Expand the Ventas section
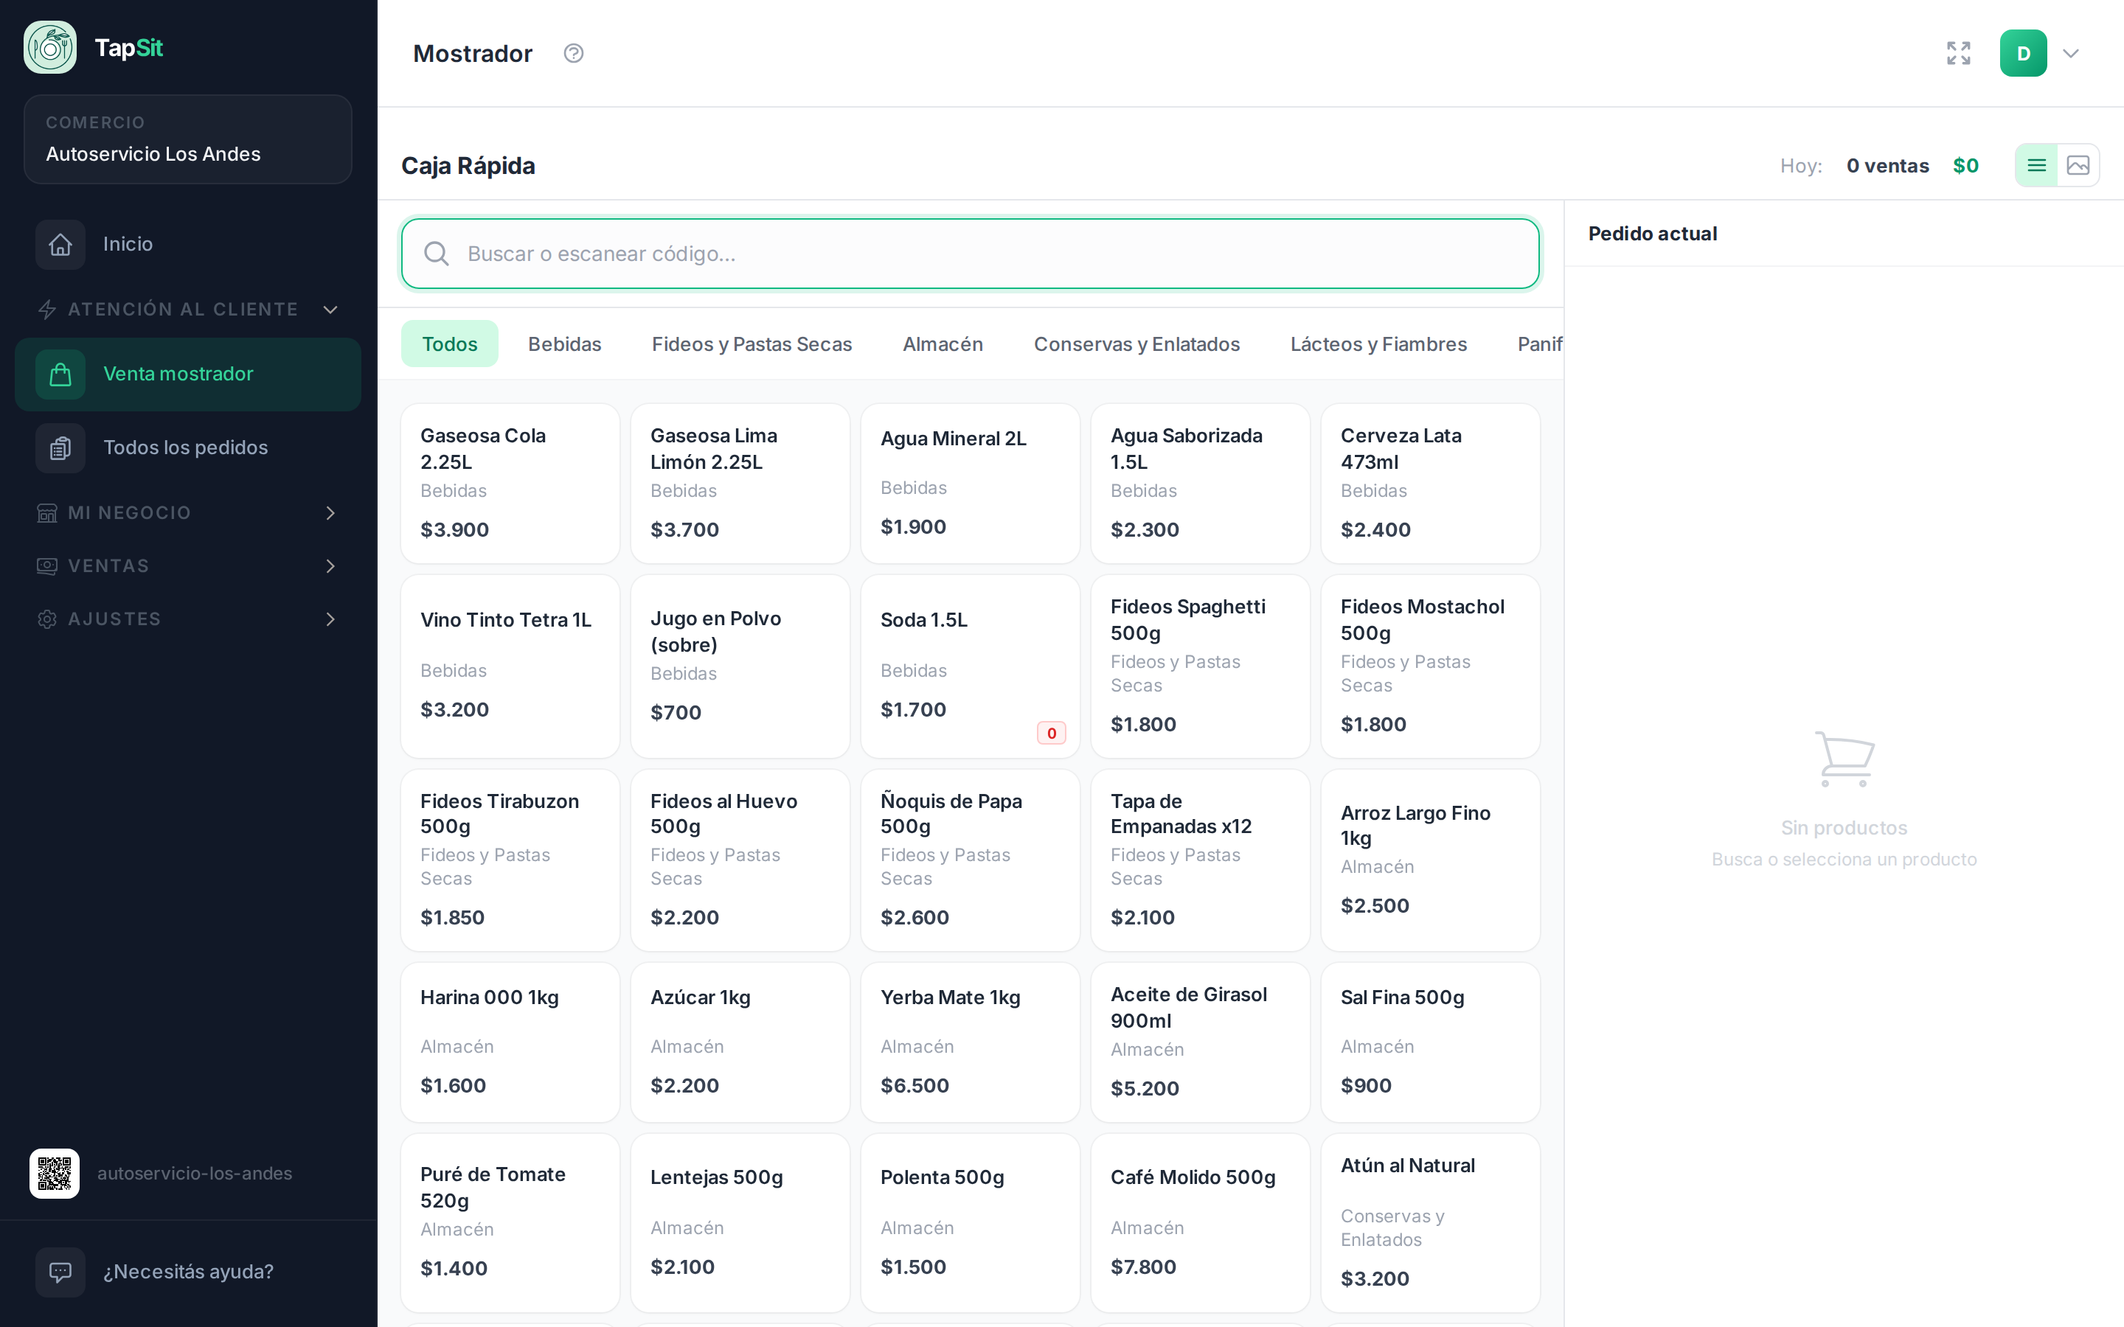The height and width of the screenshot is (1327, 2124). click(330, 566)
